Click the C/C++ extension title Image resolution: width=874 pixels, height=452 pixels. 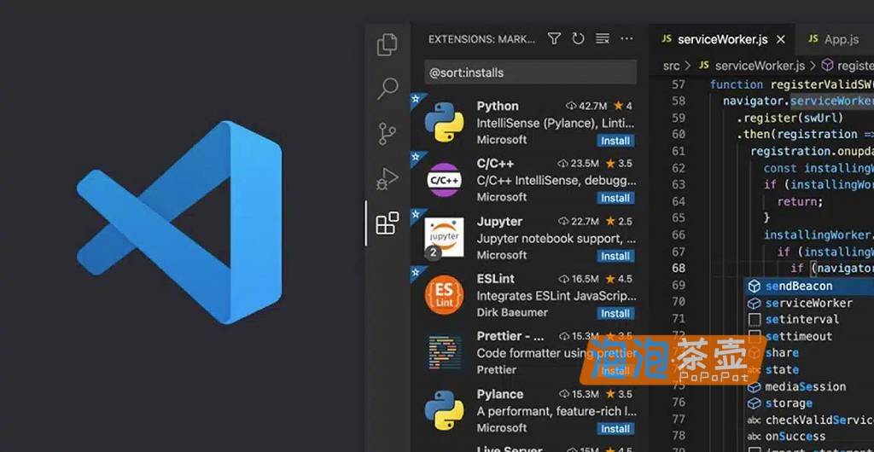496,164
